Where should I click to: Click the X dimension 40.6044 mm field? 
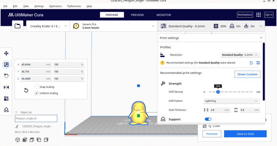click(36, 65)
